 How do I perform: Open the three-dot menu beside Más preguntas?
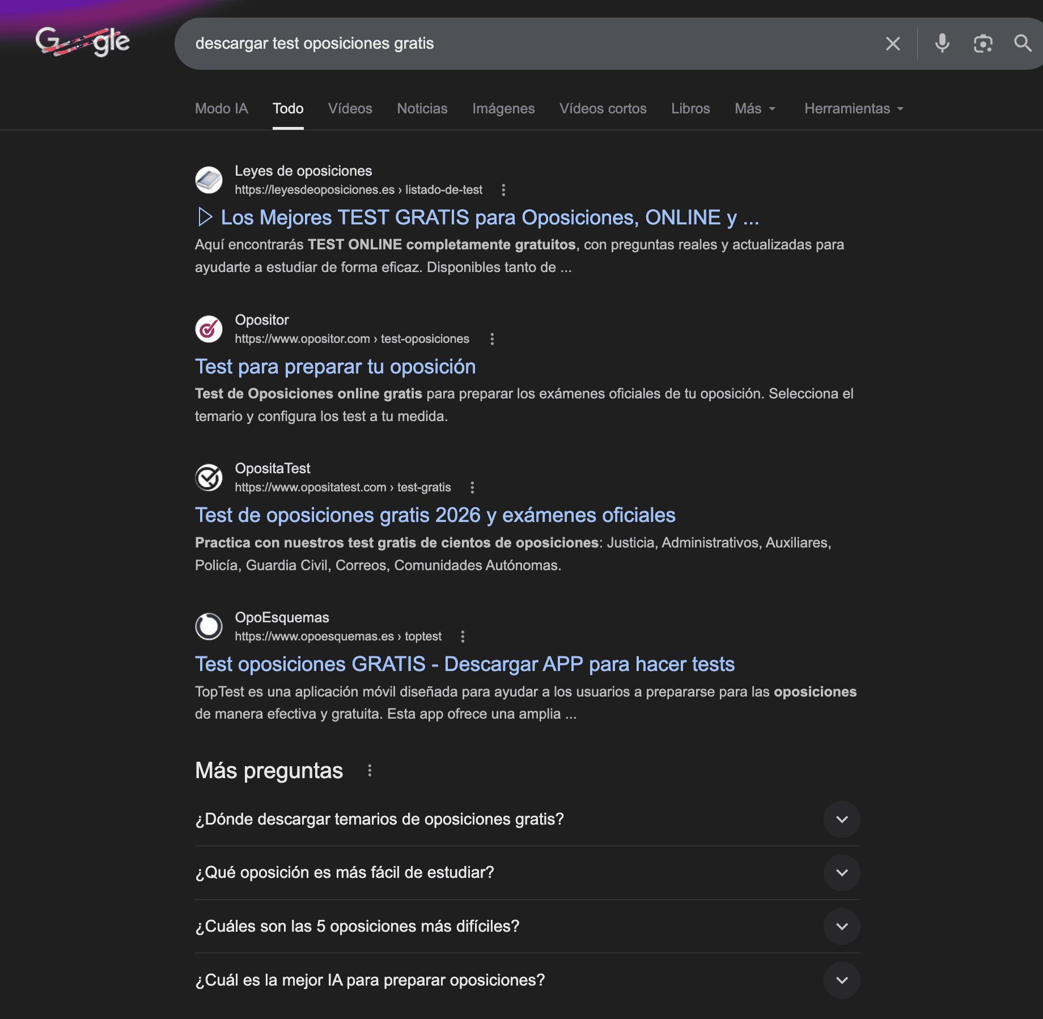click(x=370, y=770)
